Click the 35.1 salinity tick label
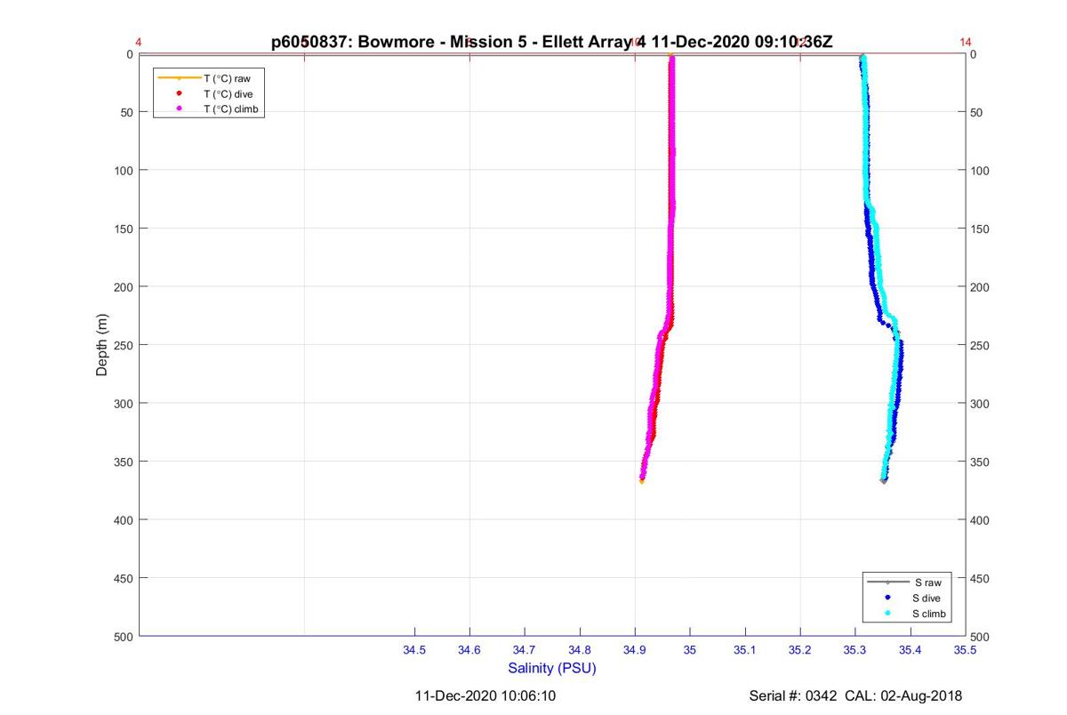Image resolution: width=1067 pixels, height=715 pixels. click(x=745, y=651)
